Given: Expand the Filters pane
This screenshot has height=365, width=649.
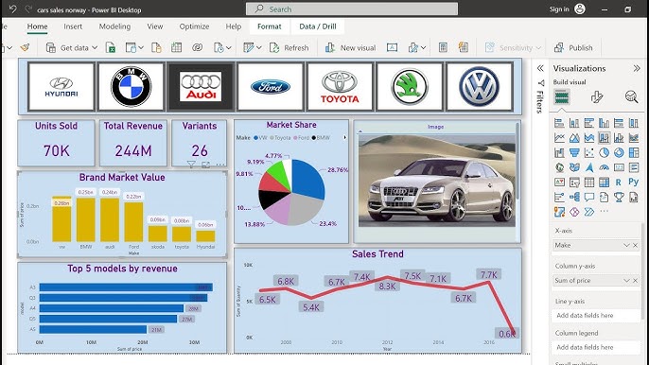Looking at the screenshot, I should (539, 68).
